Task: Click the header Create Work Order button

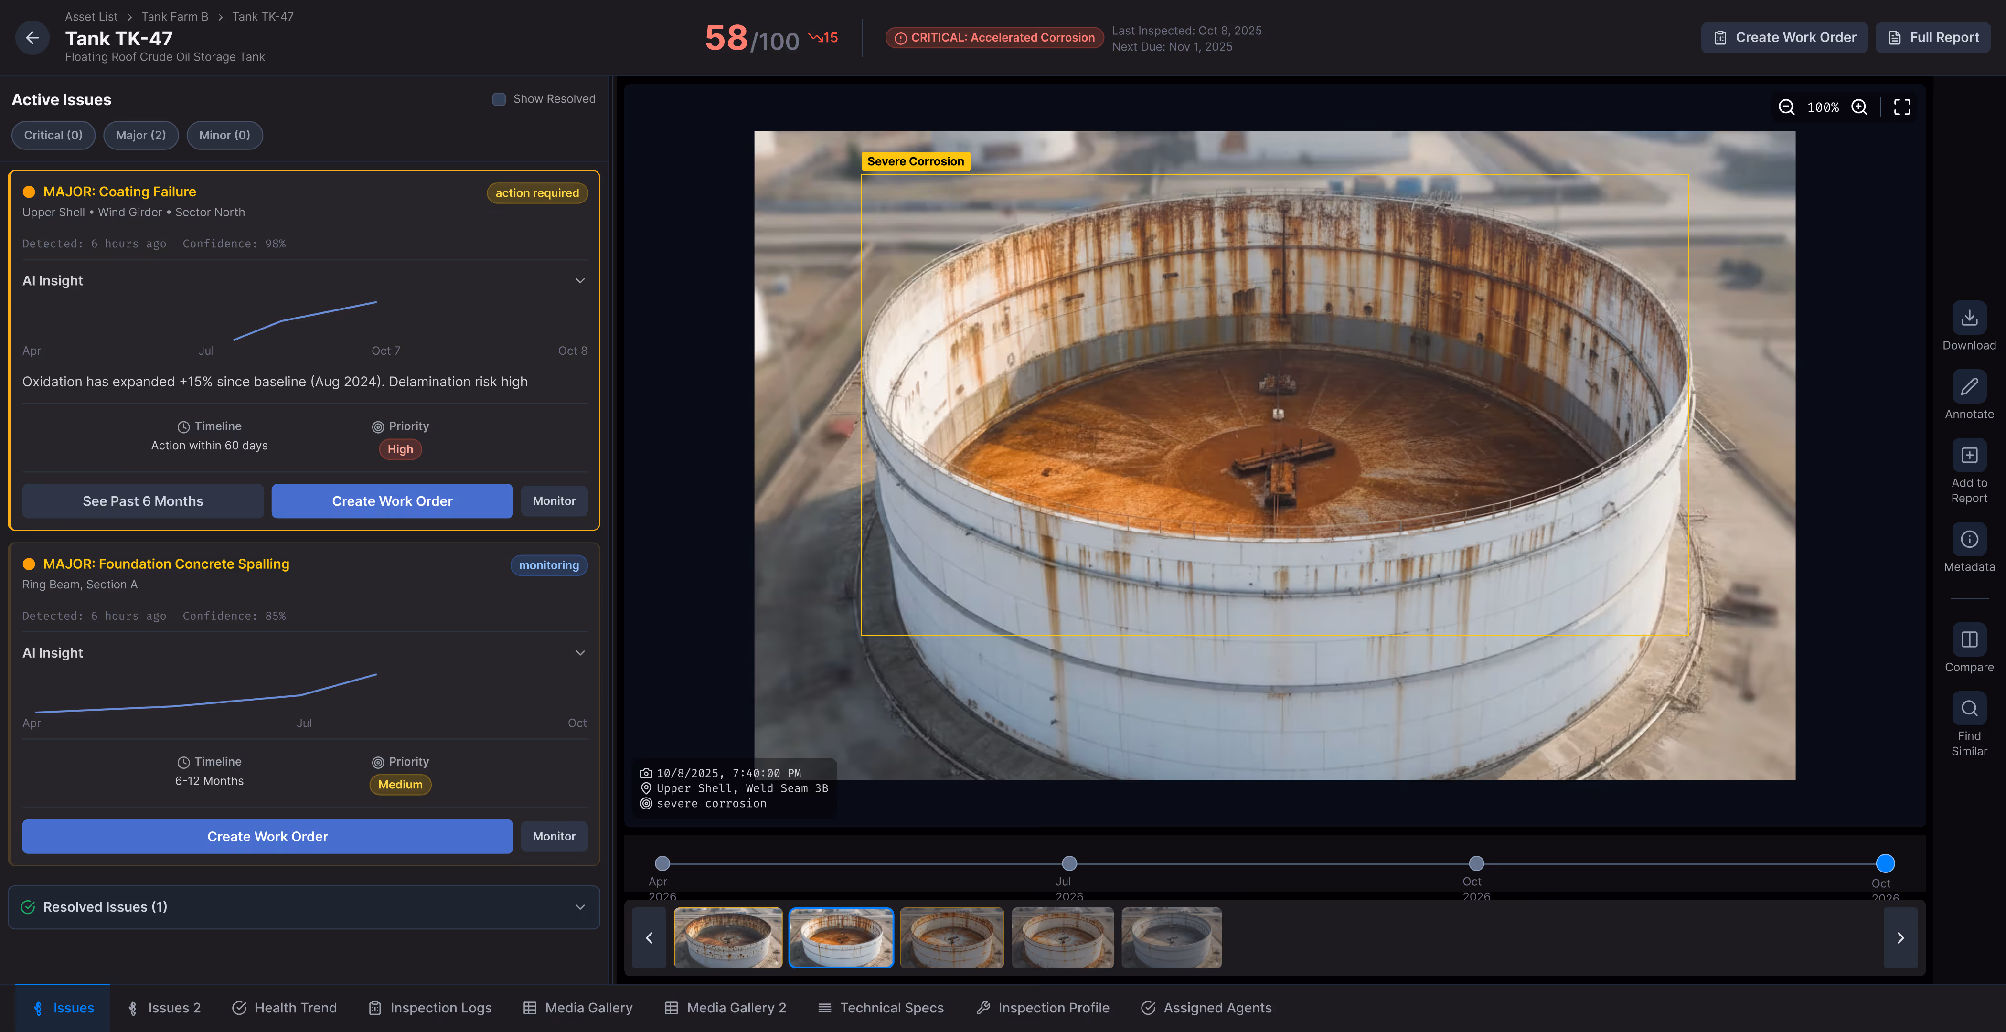Action: (x=1784, y=37)
